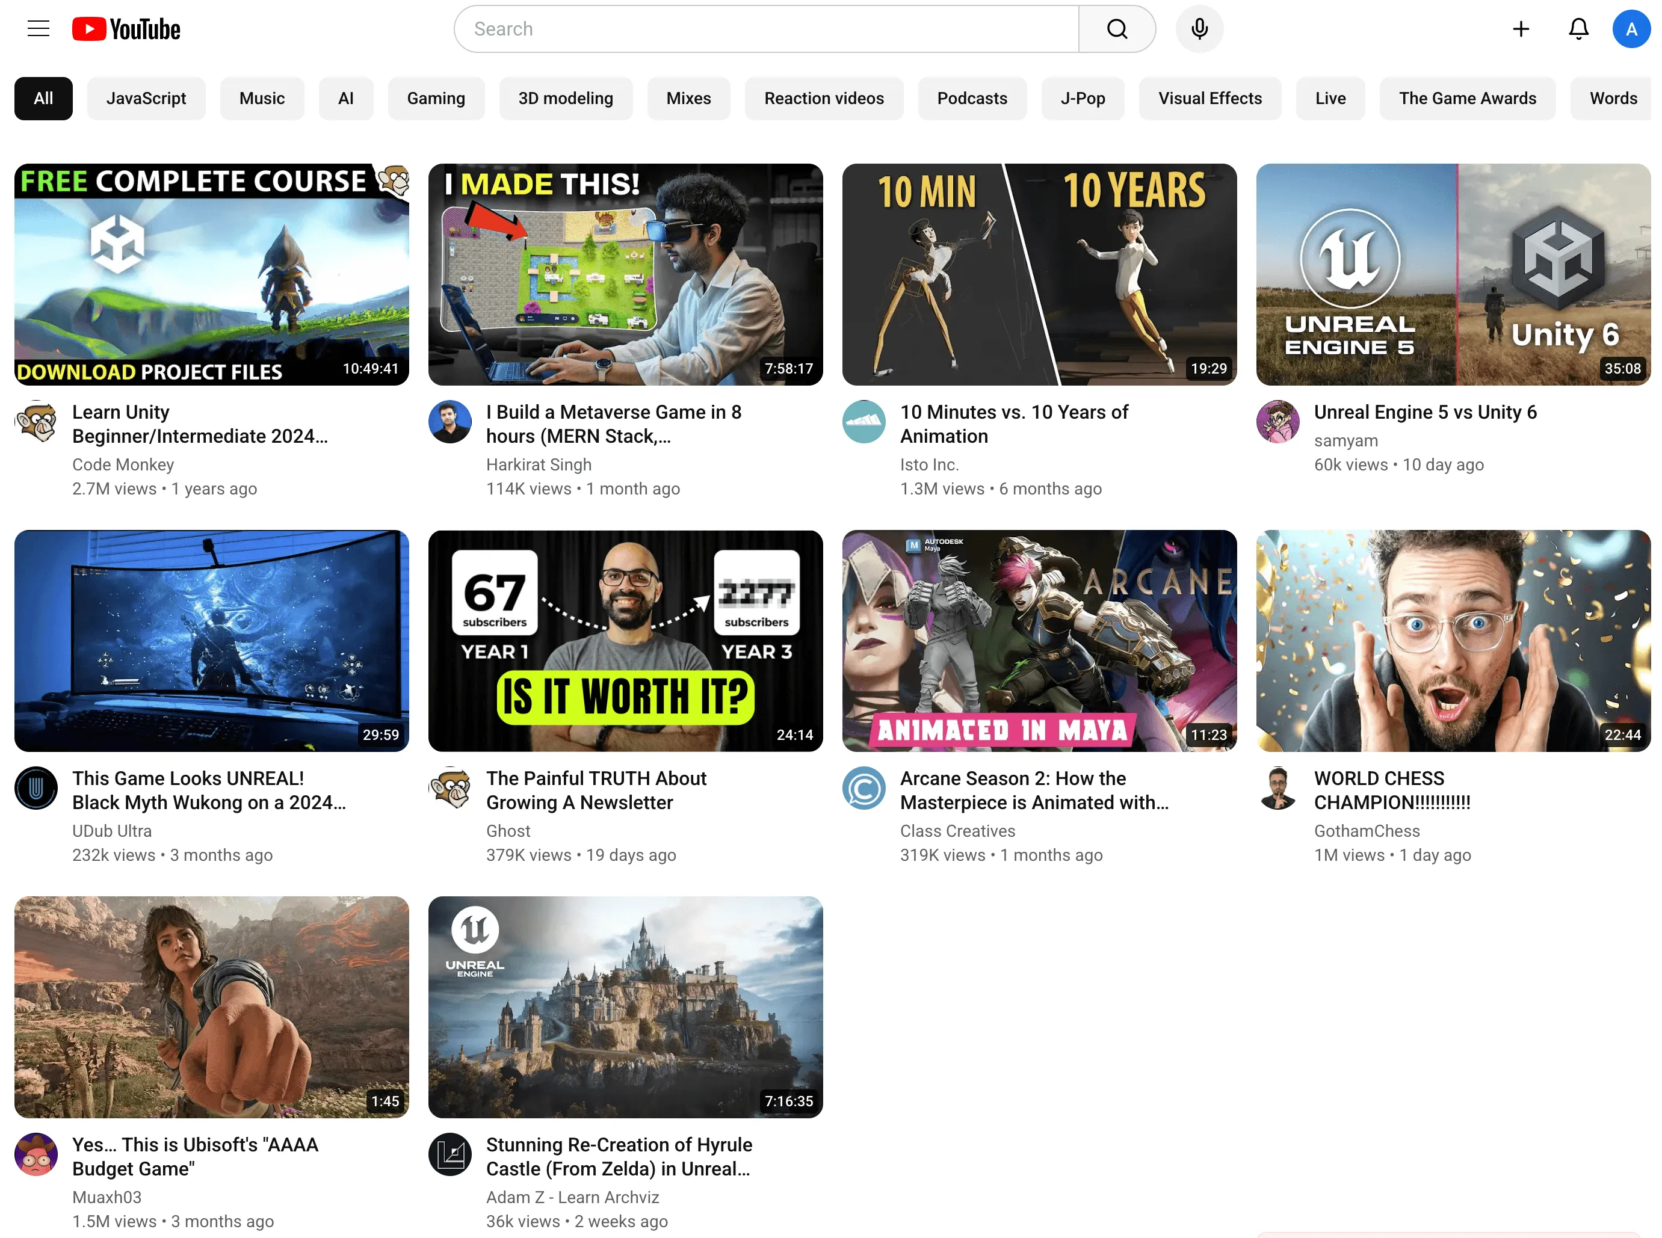Open 'Unreal Engine 5 vs Unity 6' title
Image resolution: width=1662 pixels, height=1238 pixels.
(x=1425, y=412)
